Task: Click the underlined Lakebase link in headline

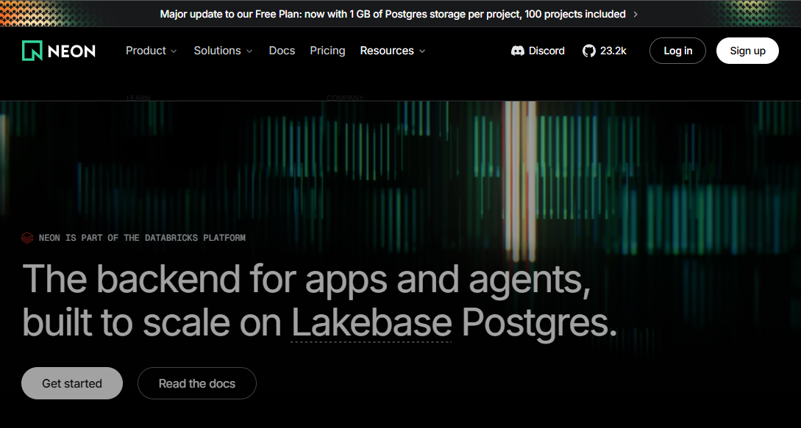Action: coord(371,322)
